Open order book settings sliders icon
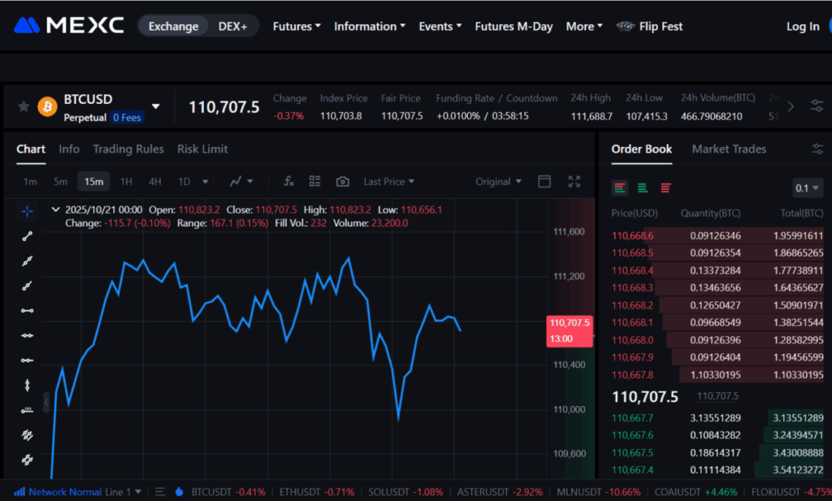 point(817,149)
